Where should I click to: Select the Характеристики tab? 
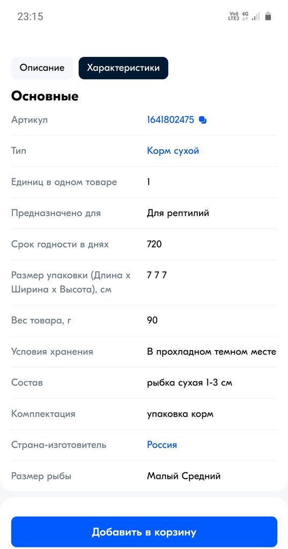click(x=123, y=68)
